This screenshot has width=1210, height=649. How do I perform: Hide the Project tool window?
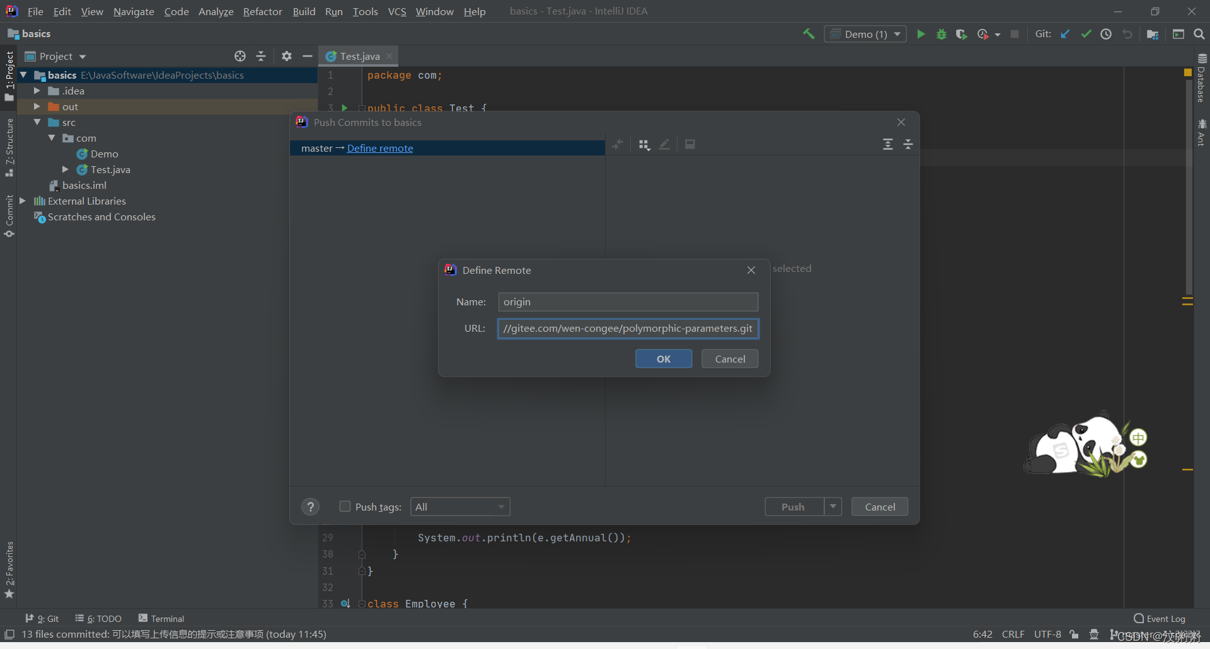click(308, 56)
